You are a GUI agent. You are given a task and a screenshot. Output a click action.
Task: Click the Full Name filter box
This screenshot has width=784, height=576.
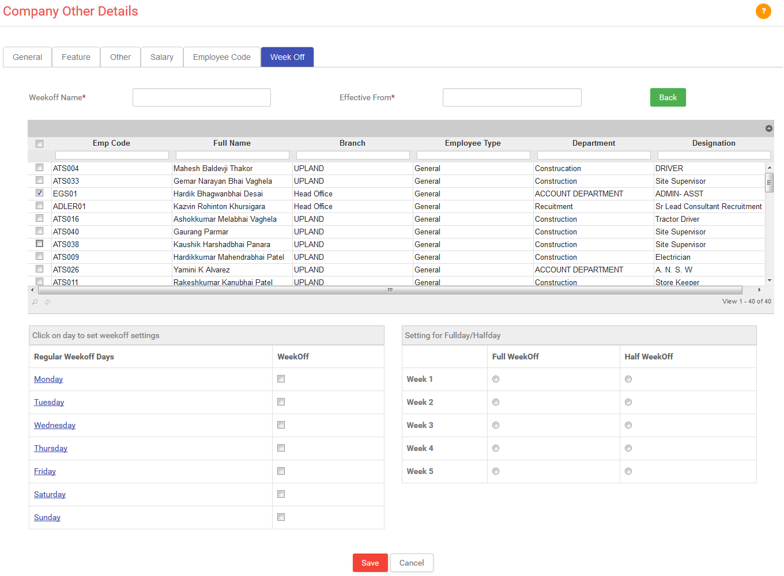[x=232, y=155]
